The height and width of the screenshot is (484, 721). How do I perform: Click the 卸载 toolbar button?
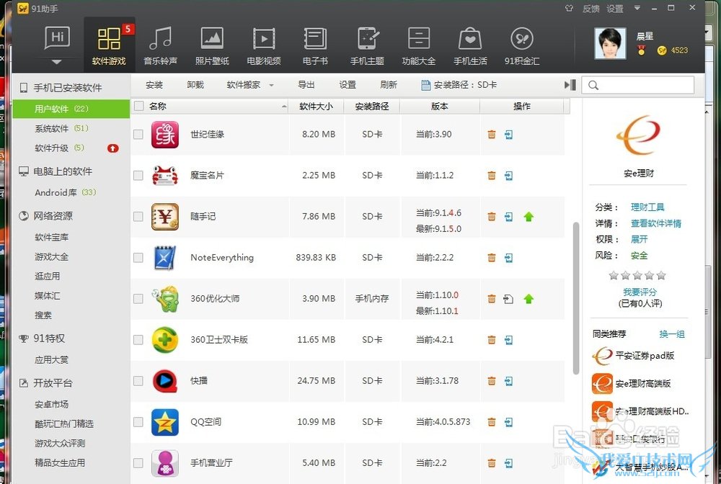pos(195,85)
